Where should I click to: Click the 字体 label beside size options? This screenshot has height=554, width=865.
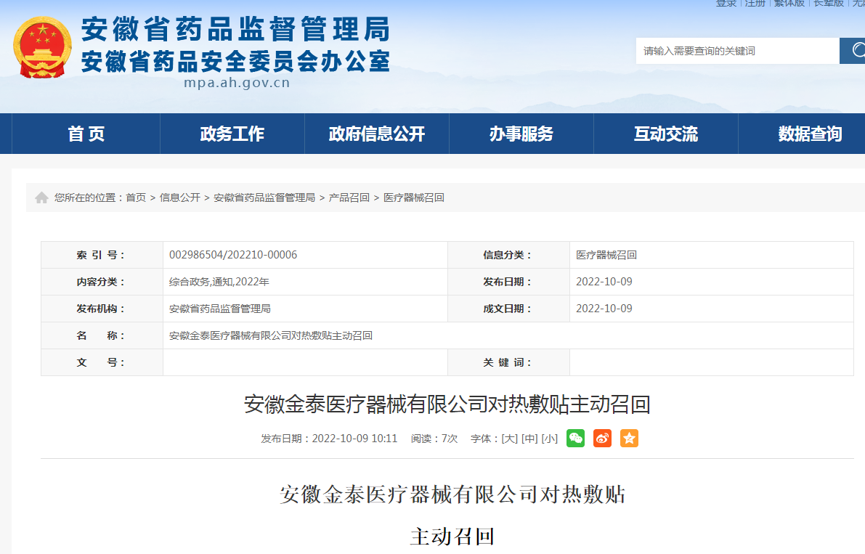click(x=484, y=439)
